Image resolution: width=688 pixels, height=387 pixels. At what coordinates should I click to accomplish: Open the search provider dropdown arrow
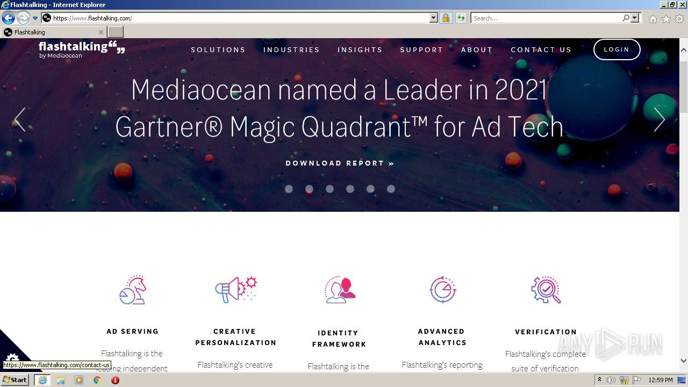pyautogui.click(x=635, y=18)
